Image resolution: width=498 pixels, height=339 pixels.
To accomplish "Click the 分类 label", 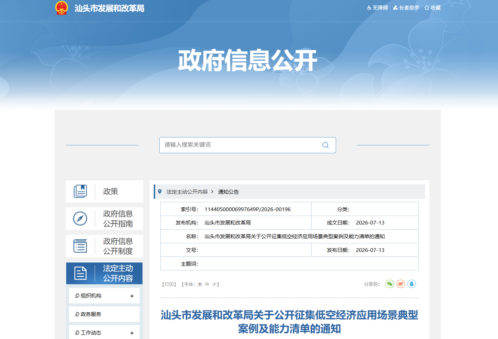I will pyautogui.click(x=343, y=209).
